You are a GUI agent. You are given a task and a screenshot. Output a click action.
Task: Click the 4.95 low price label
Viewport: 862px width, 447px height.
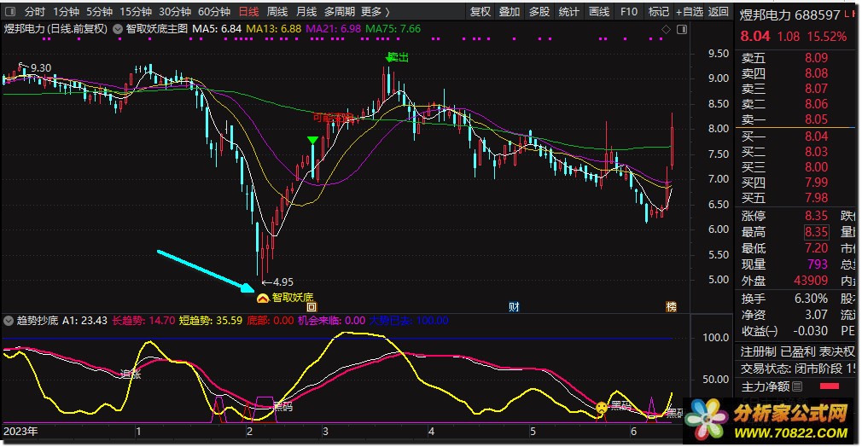pyautogui.click(x=283, y=282)
